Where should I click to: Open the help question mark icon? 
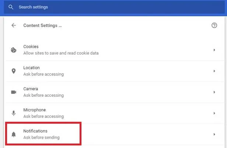(x=214, y=25)
